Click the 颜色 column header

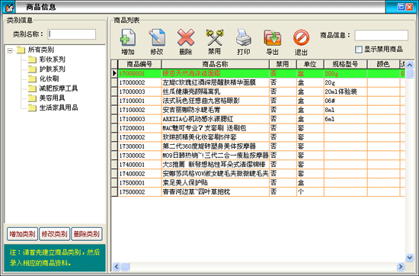pyautogui.click(x=383, y=64)
